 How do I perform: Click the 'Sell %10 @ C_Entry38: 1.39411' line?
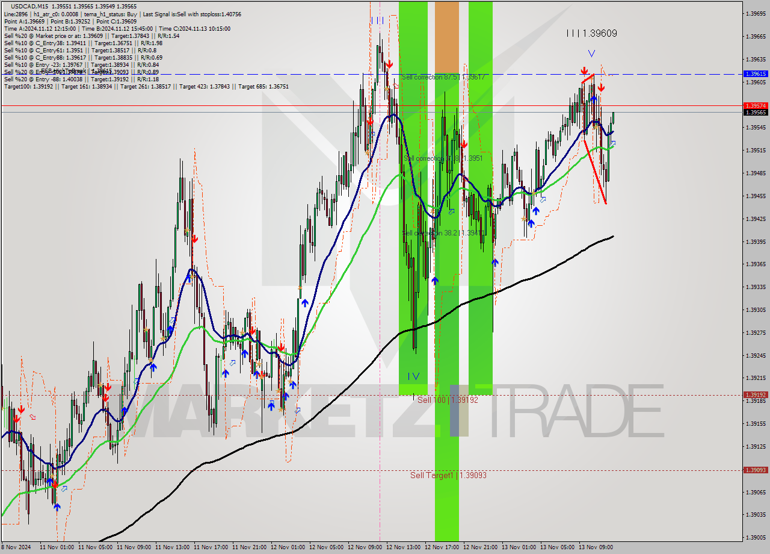click(83, 43)
